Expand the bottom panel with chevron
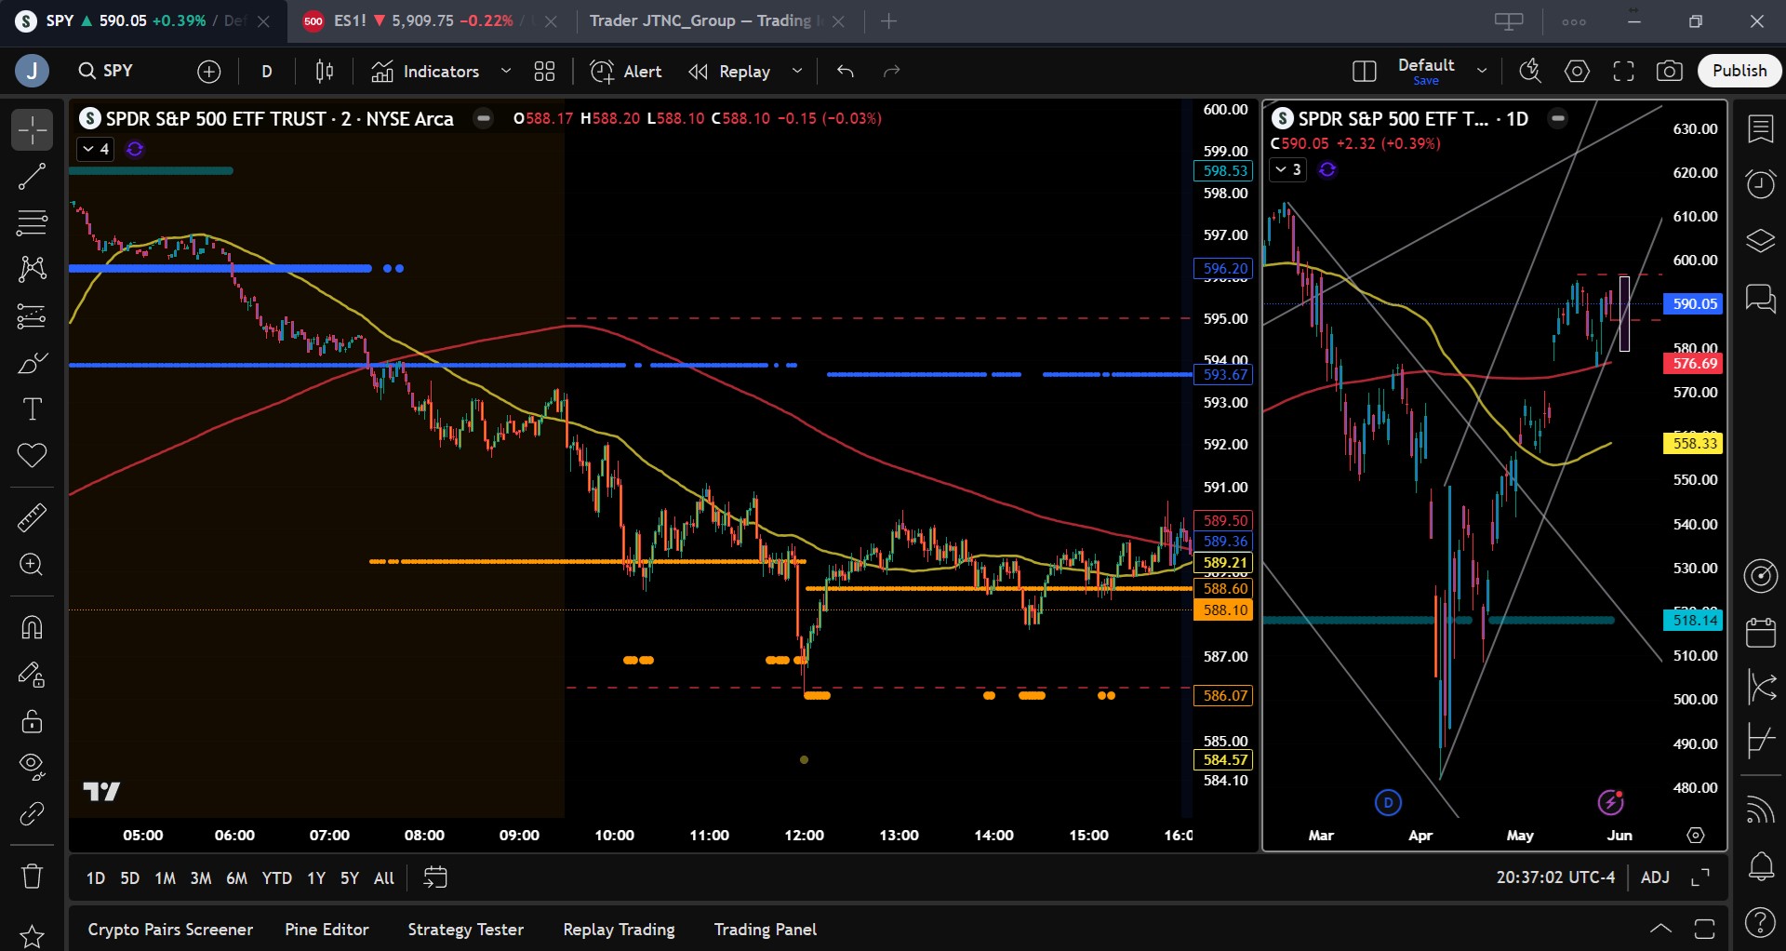 pos(1660,929)
